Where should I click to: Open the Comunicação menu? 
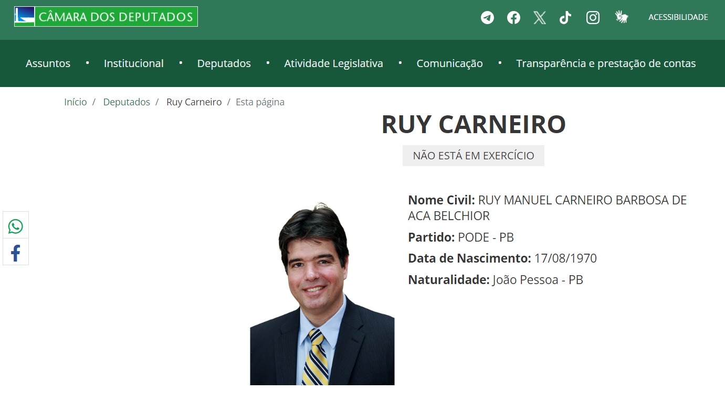[449, 63]
